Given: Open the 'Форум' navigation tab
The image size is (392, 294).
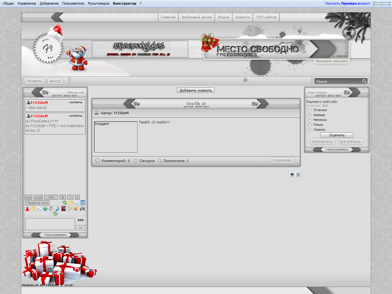Looking at the screenshot, I should (224, 17).
